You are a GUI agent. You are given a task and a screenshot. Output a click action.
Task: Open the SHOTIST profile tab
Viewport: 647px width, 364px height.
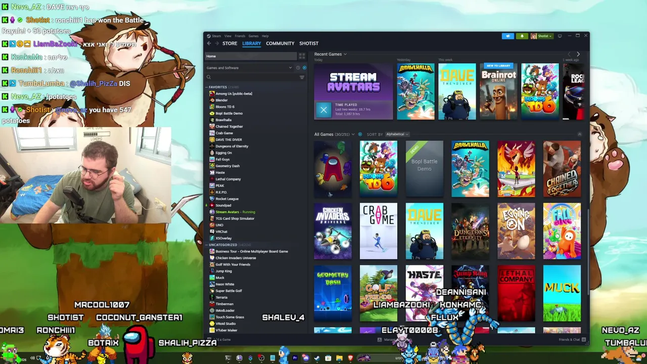click(x=309, y=43)
